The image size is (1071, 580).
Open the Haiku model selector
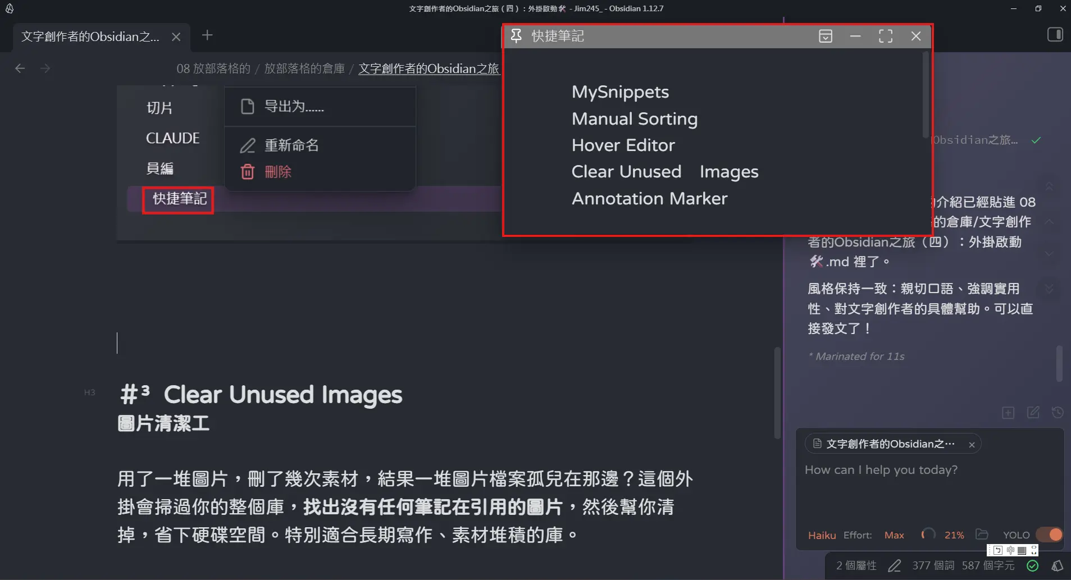[822, 535]
